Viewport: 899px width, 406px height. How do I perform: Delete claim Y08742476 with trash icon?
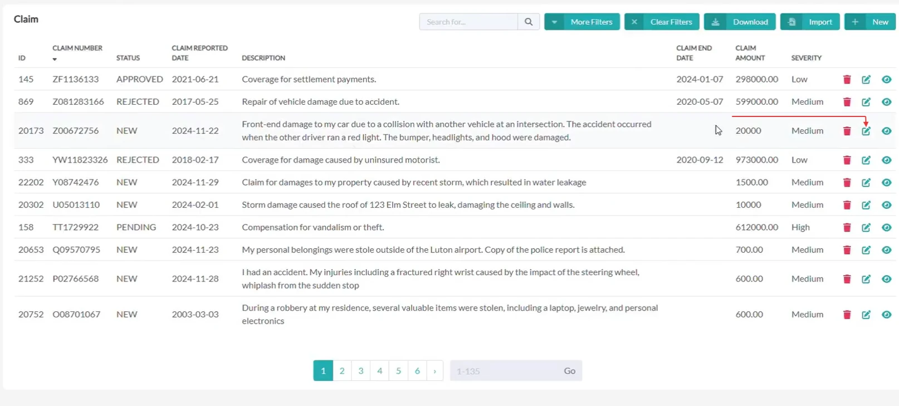847,183
